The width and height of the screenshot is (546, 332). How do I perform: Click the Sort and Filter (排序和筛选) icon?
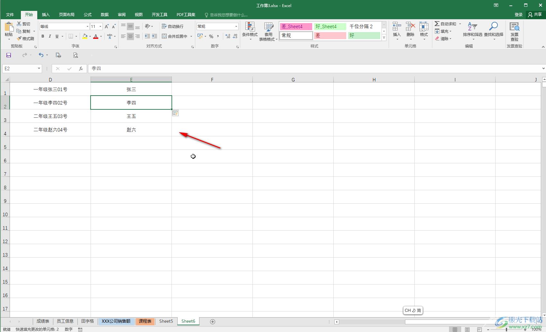click(x=472, y=27)
